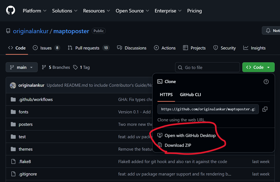Click the GitHub logo icon
The width and height of the screenshot is (280, 182).
tap(11, 10)
